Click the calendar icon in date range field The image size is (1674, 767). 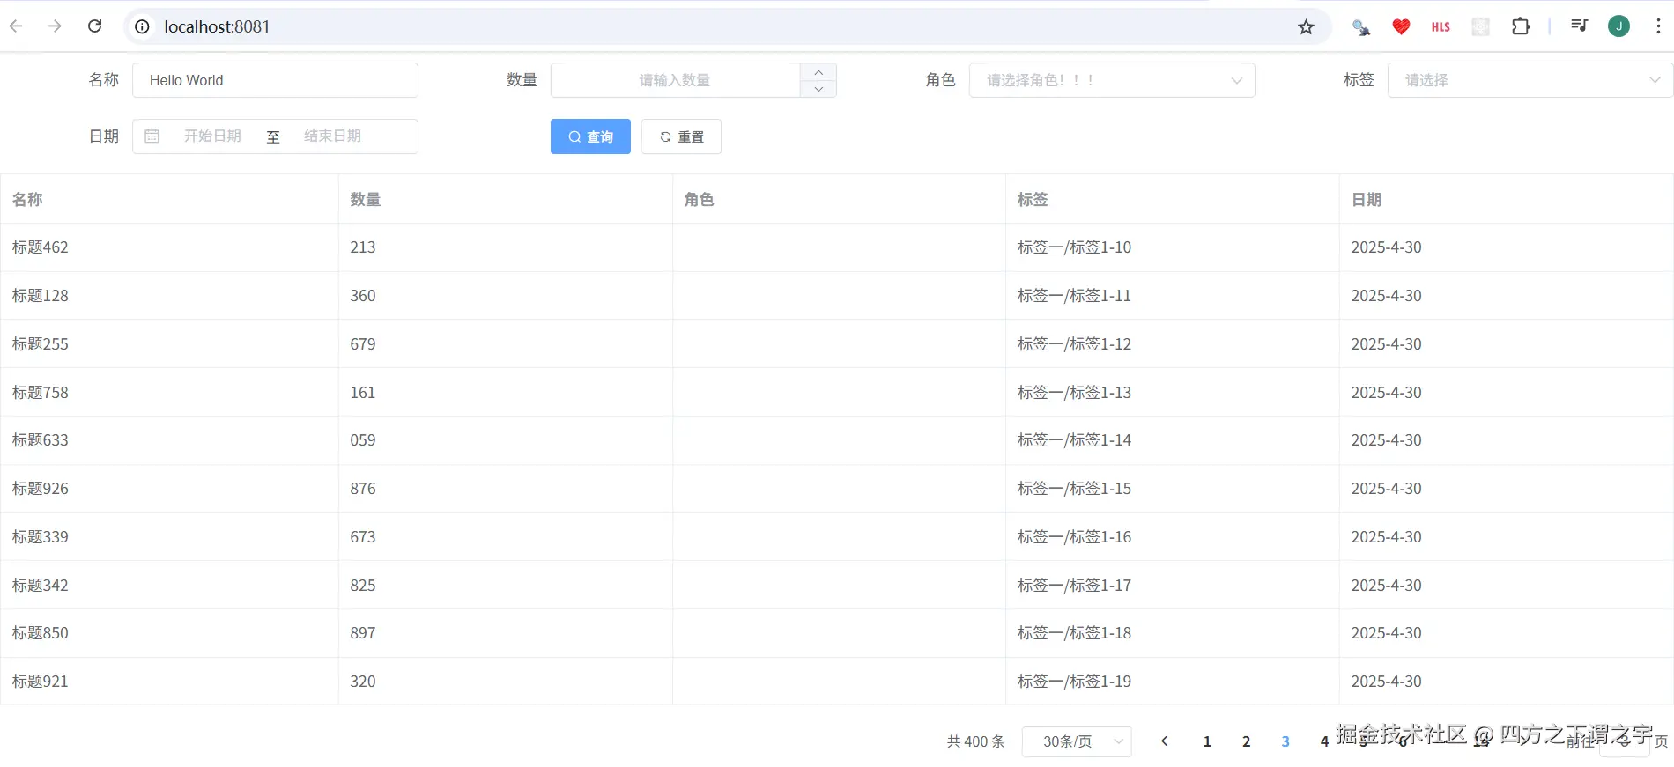point(152,136)
